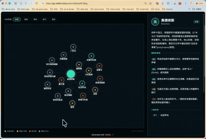Select the 雅典娜 node in the graph

[79, 65]
